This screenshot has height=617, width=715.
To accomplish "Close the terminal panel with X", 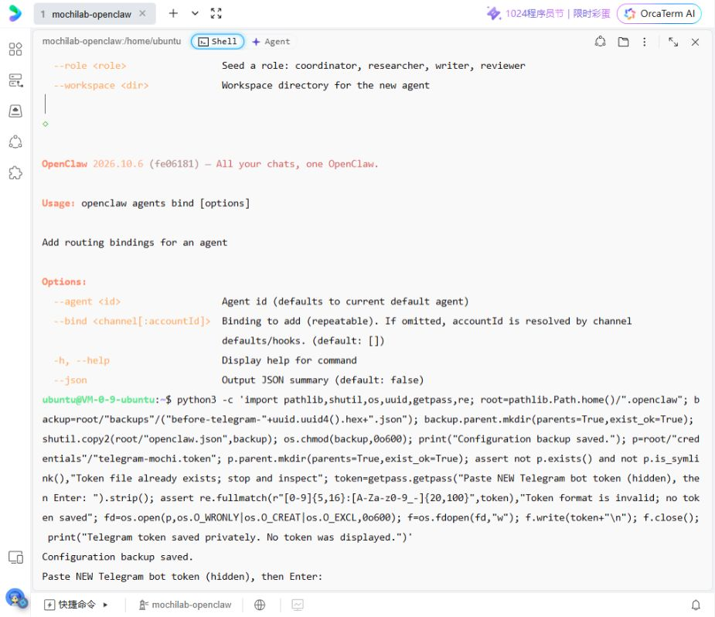I will [x=695, y=42].
